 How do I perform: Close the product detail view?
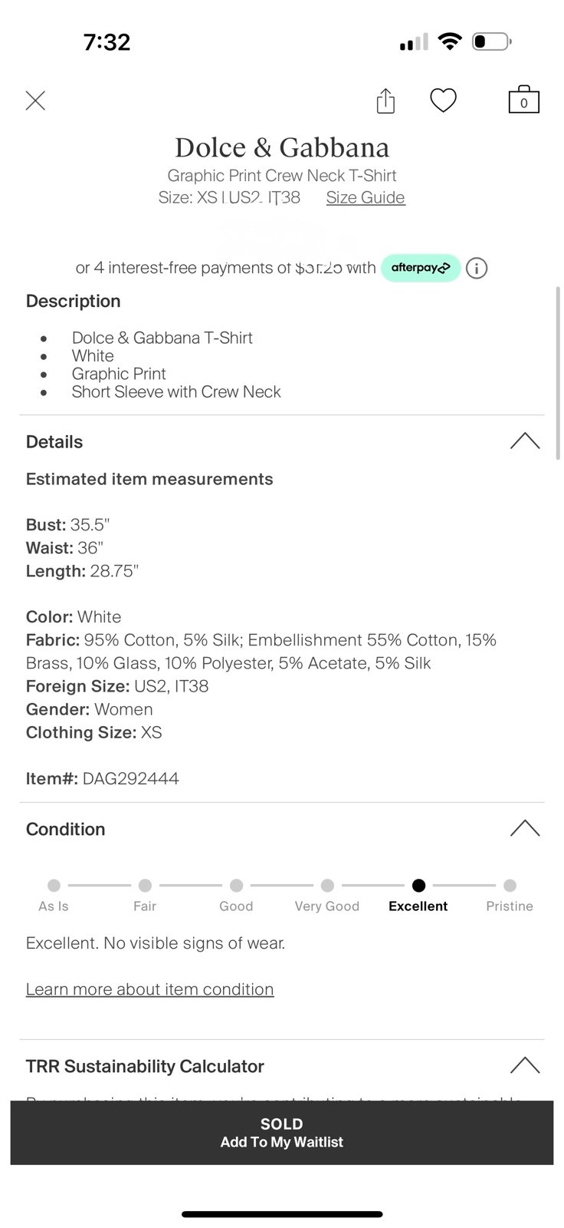(35, 101)
